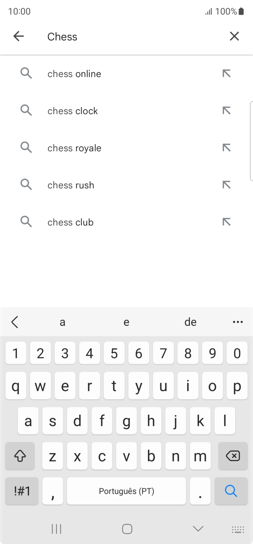The image size is (253, 544).
Task: Enable Shift on the keyboard
Action: (x=20, y=456)
